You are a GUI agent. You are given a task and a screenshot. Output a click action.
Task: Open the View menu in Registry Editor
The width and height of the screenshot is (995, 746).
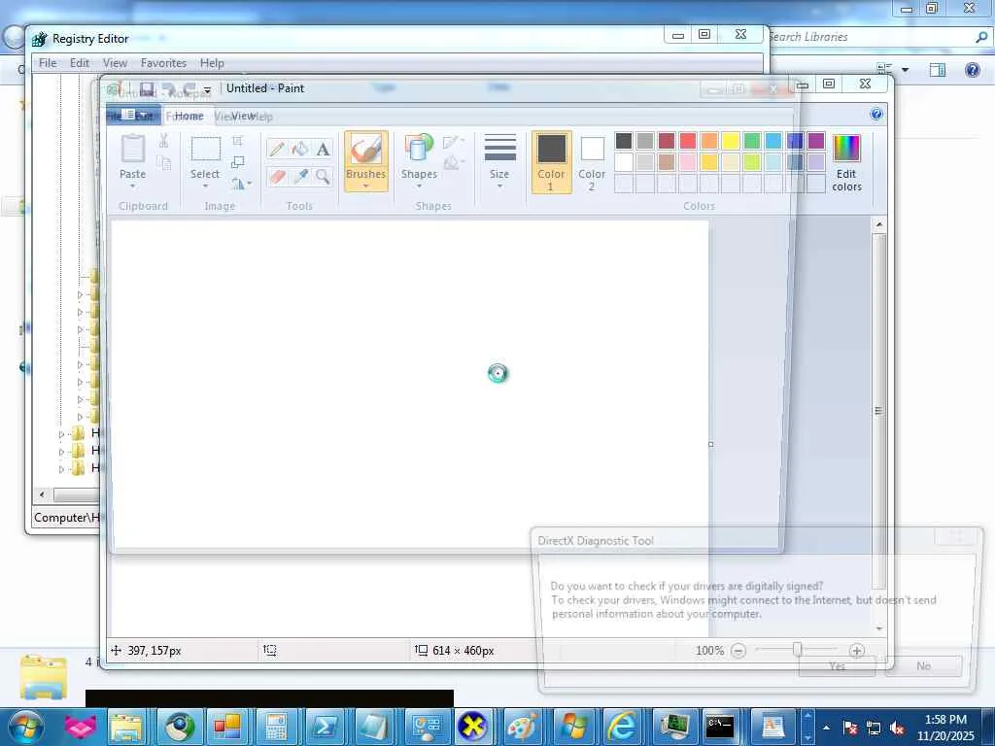click(x=115, y=63)
